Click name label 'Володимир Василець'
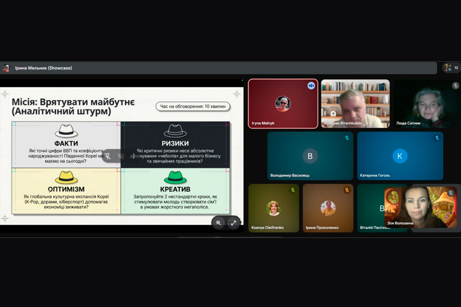Viewport: 461px width, 307px height. [x=290, y=176]
